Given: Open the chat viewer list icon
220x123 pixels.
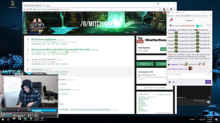Looking at the screenshot, I should (173, 82).
